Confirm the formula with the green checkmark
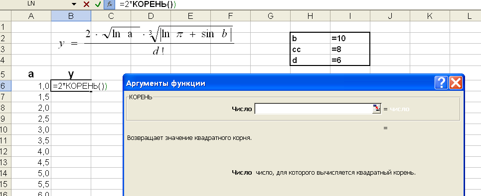The width and height of the screenshot is (481, 196). click(x=98, y=4)
